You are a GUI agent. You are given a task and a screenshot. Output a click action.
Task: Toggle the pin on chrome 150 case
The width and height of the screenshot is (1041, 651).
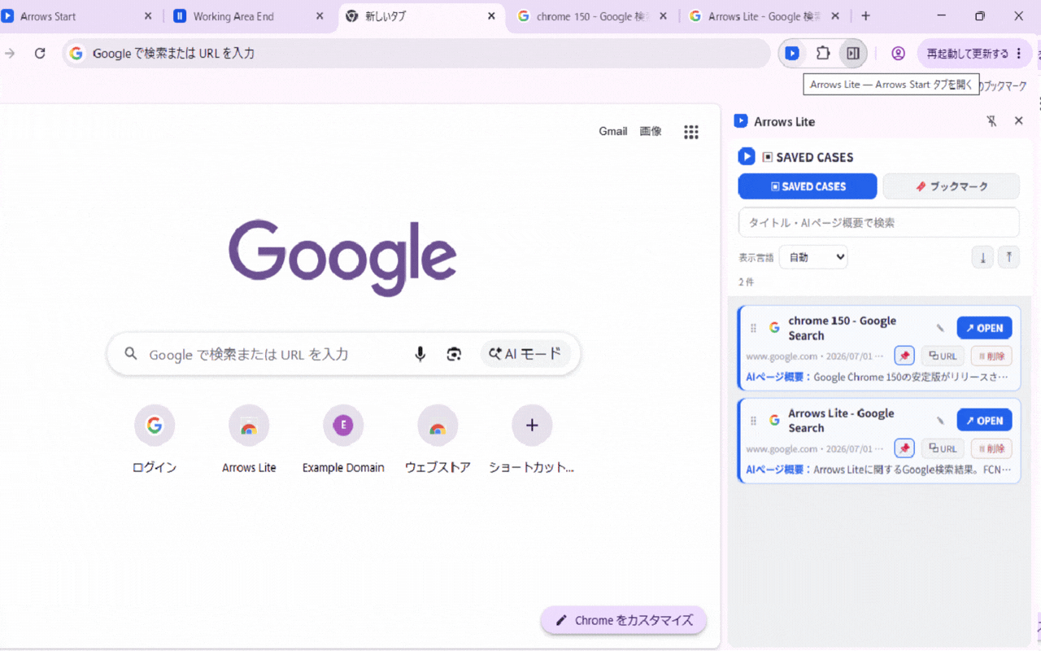(x=904, y=356)
